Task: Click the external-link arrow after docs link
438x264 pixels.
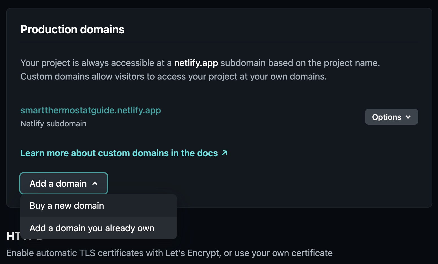Action: coord(225,153)
